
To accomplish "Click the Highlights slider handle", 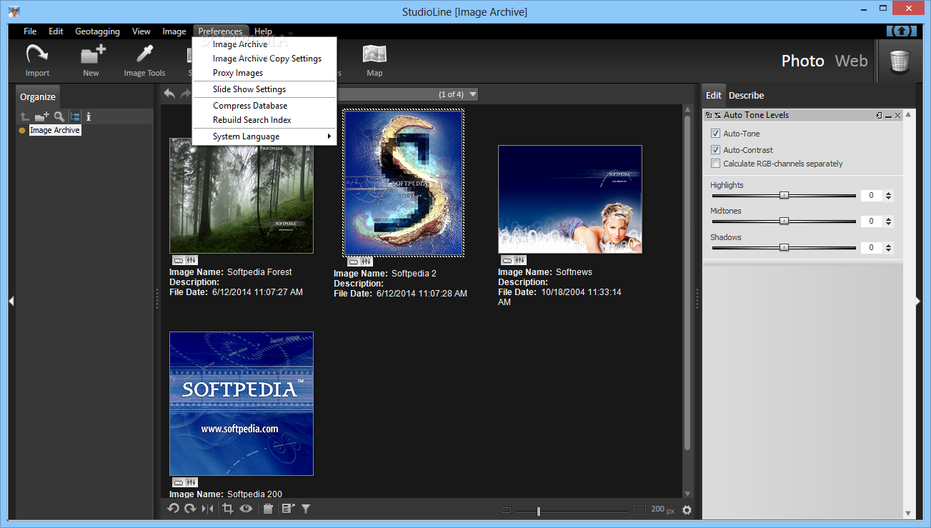I will point(784,195).
